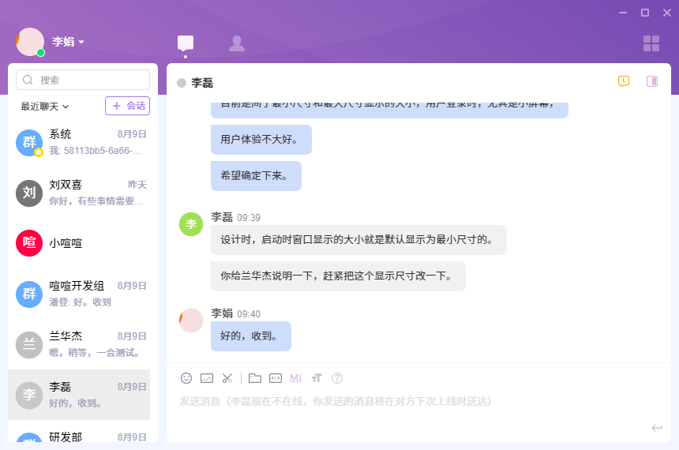The width and height of the screenshot is (679, 450).
Task: Select the 刘双喜 conversation
Action: click(x=83, y=193)
